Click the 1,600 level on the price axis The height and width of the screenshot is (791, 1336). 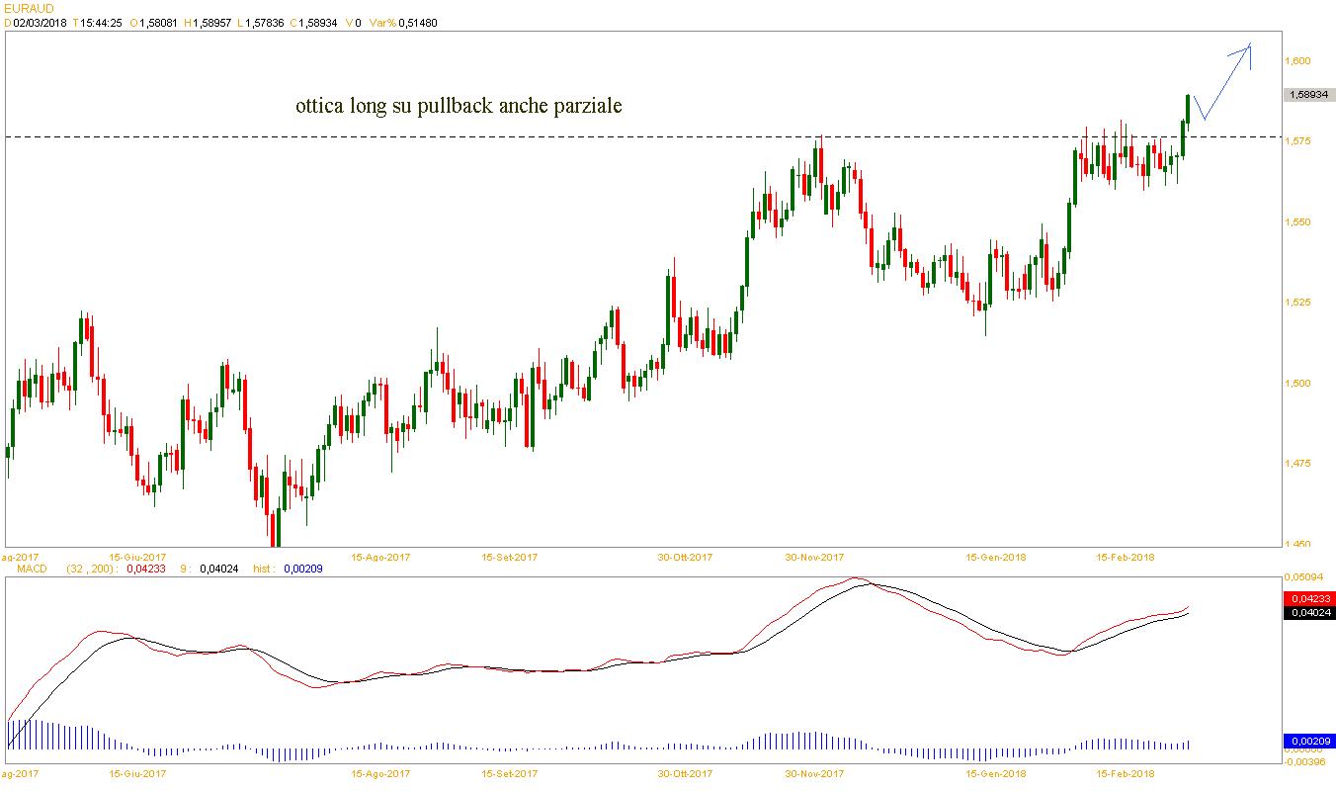(1296, 61)
